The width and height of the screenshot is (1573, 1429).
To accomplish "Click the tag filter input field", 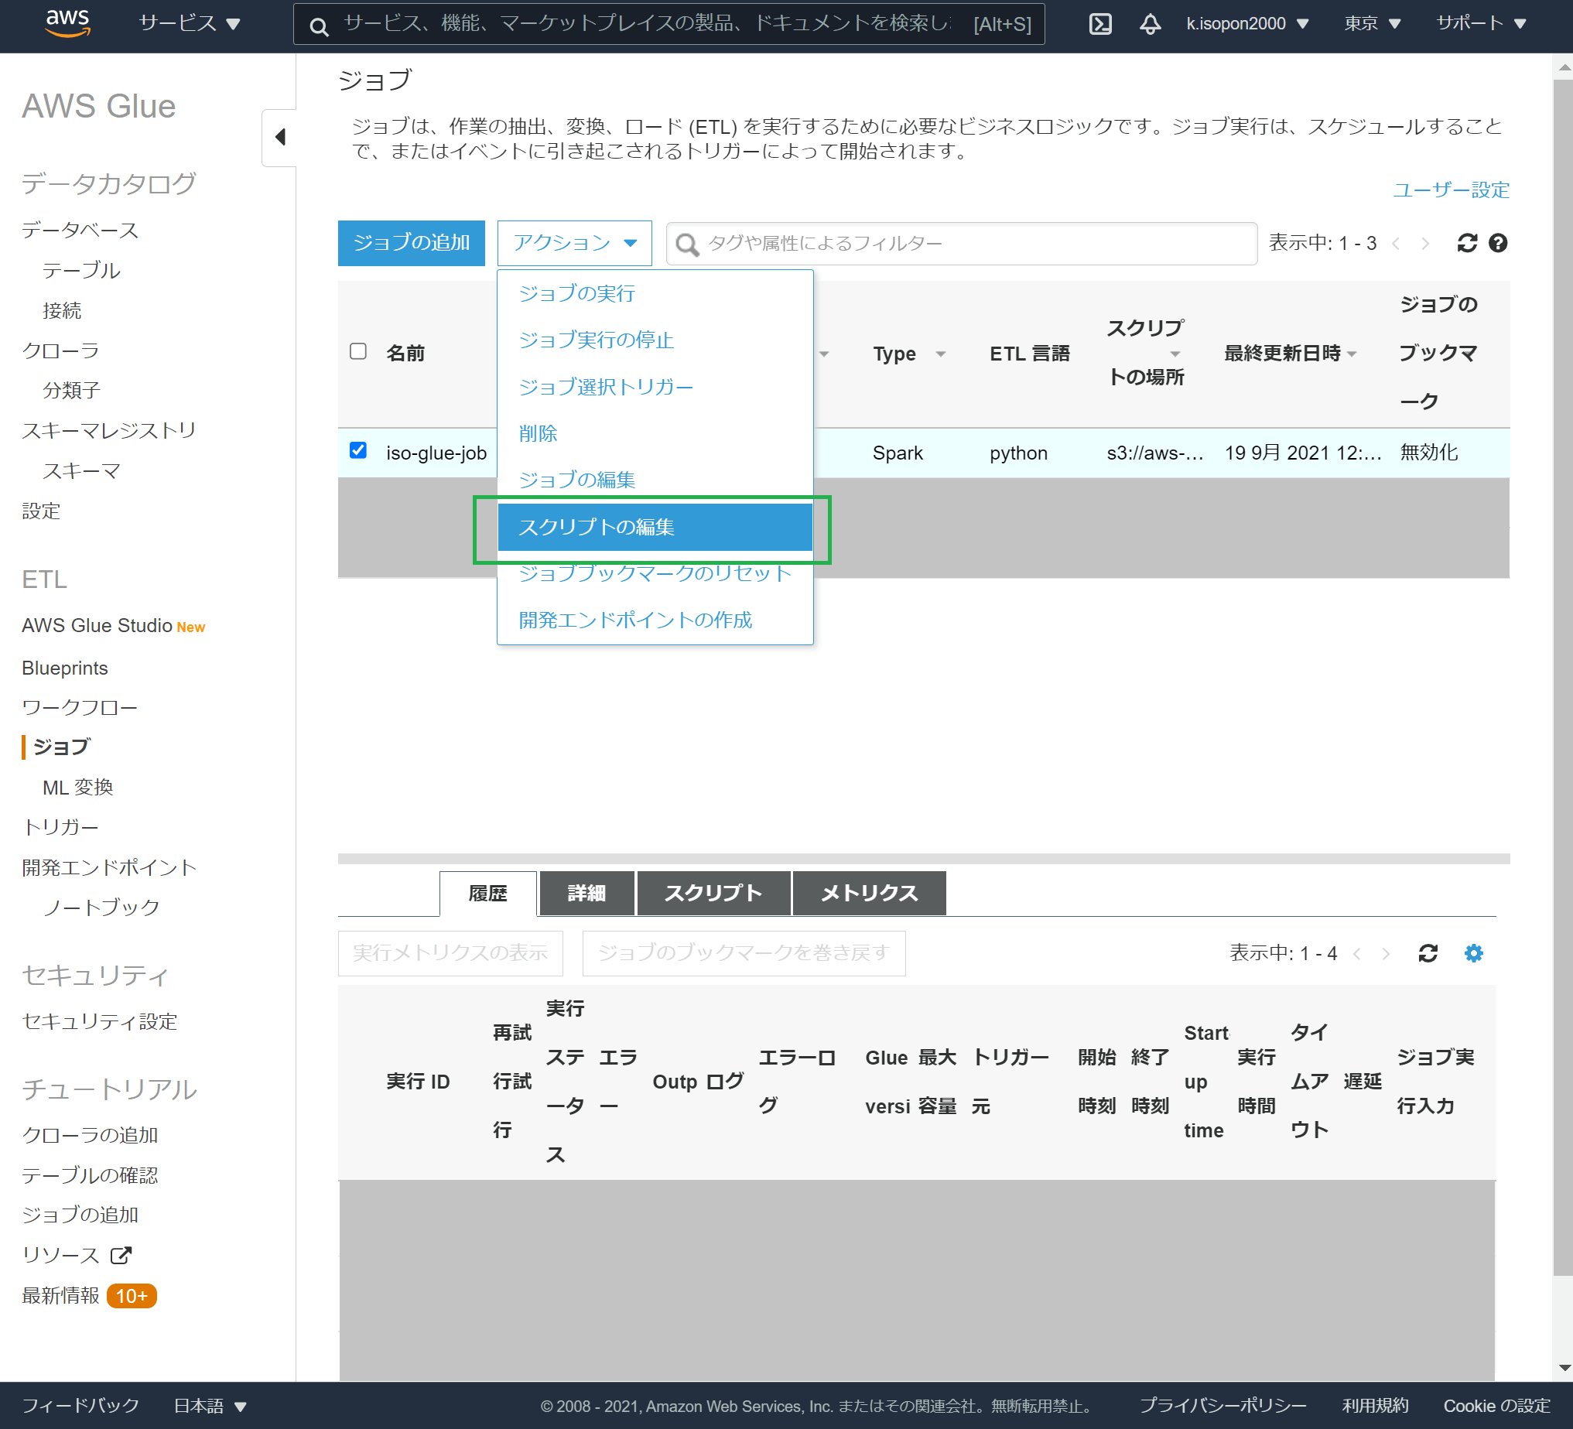I will 959,243.
